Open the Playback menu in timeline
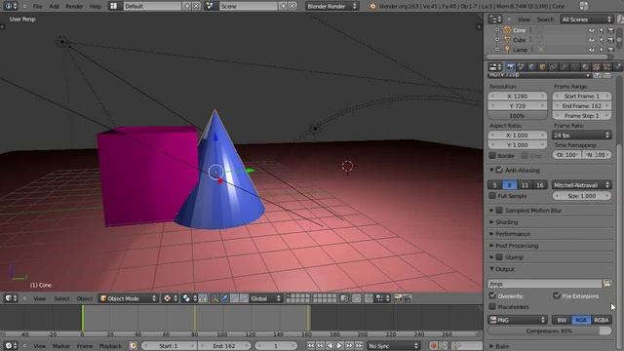The width and height of the screenshot is (624, 351). click(x=110, y=346)
